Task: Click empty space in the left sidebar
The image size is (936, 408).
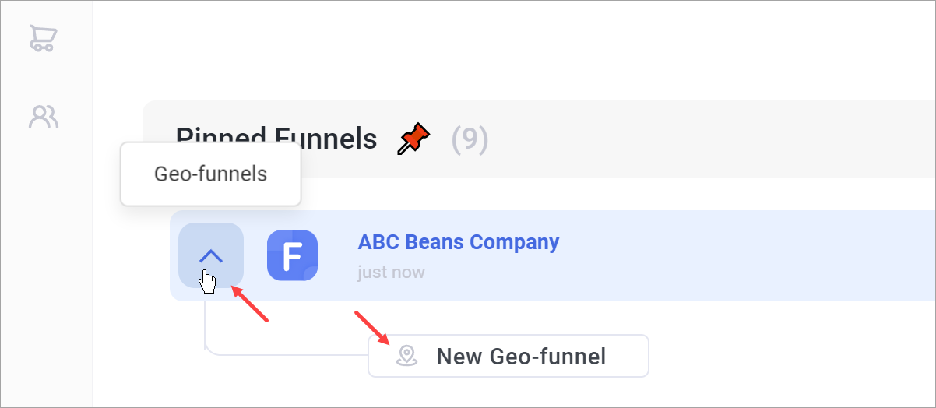Action: point(45,273)
